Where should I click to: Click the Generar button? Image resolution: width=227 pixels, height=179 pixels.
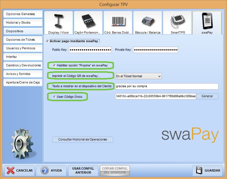click(x=207, y=96)
